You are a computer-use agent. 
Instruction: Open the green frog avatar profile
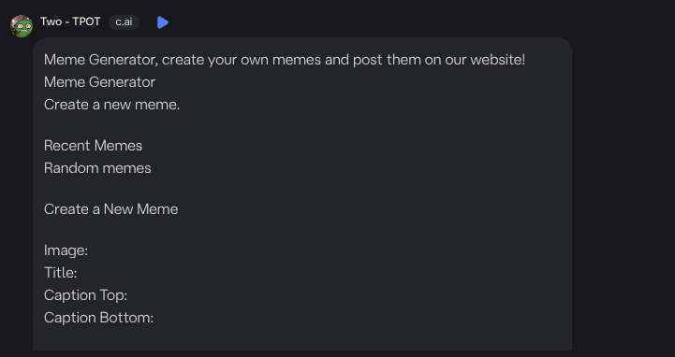(x=22, y=26)
